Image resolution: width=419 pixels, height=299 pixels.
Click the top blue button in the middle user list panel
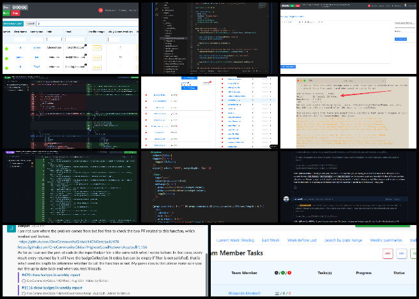point(189,78)
